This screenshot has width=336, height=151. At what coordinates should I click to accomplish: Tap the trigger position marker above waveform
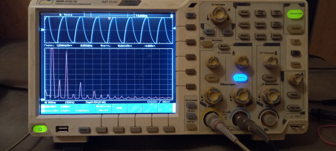110,18
